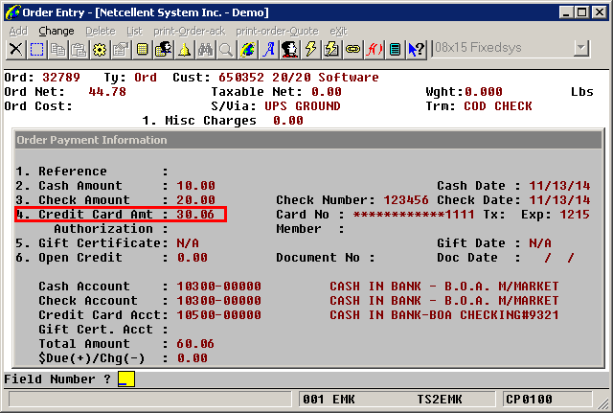Click the Order Entry title bar application icon
The width and height of the screenshot is (613, 413).
12,12
